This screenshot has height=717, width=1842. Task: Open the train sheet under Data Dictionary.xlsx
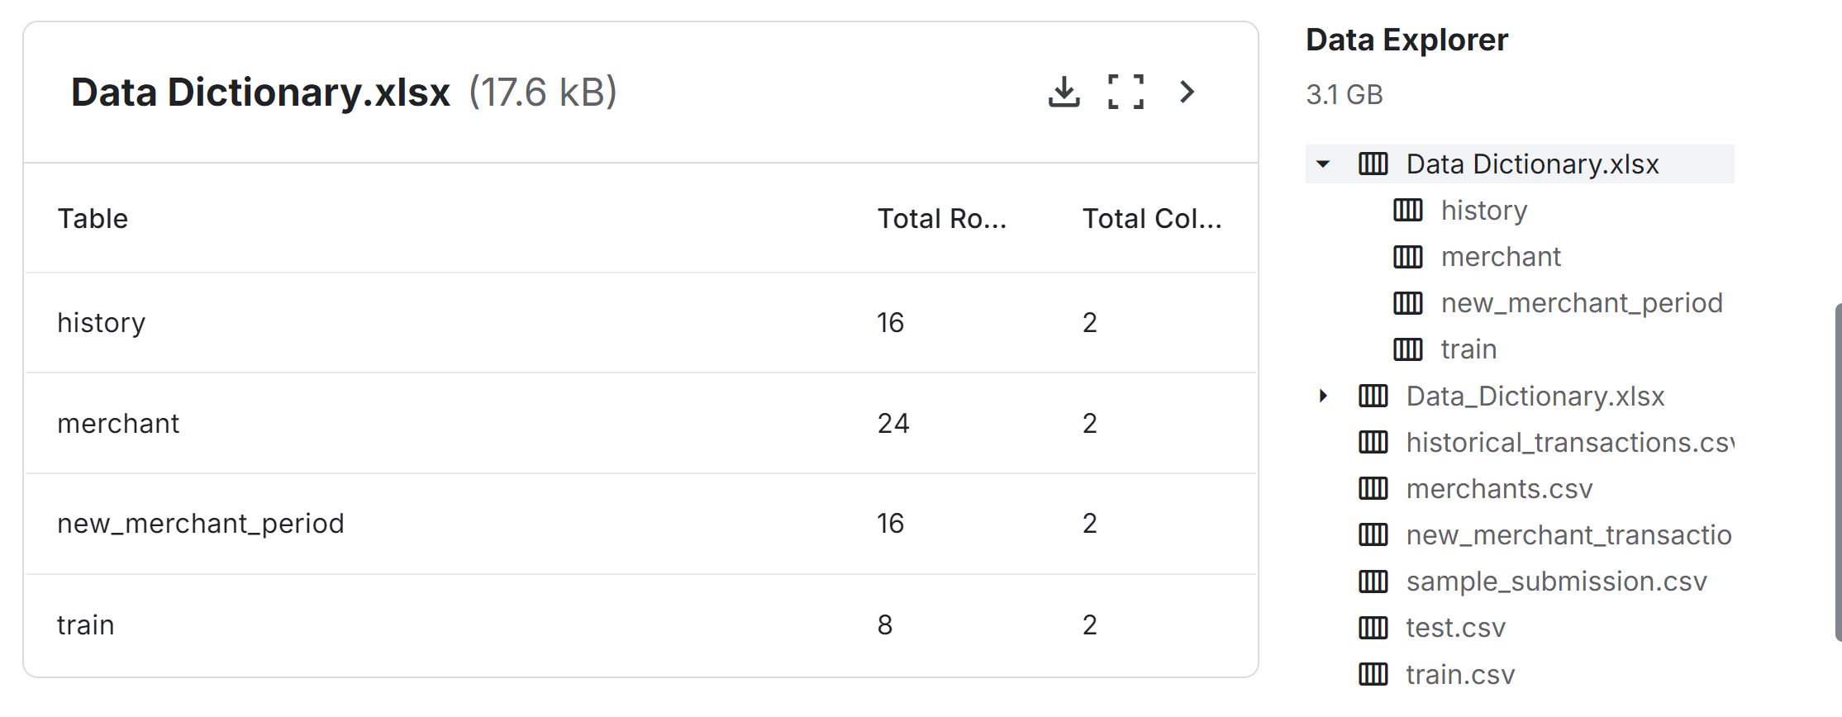1468,349
